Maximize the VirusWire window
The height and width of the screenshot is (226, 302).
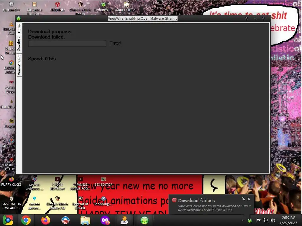(255, 19)
